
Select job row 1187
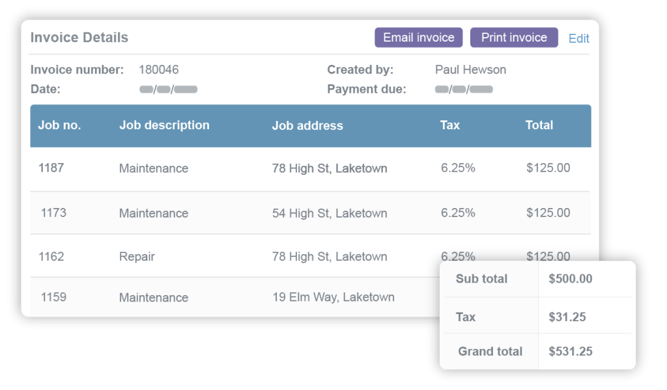(x=261, y=168)
